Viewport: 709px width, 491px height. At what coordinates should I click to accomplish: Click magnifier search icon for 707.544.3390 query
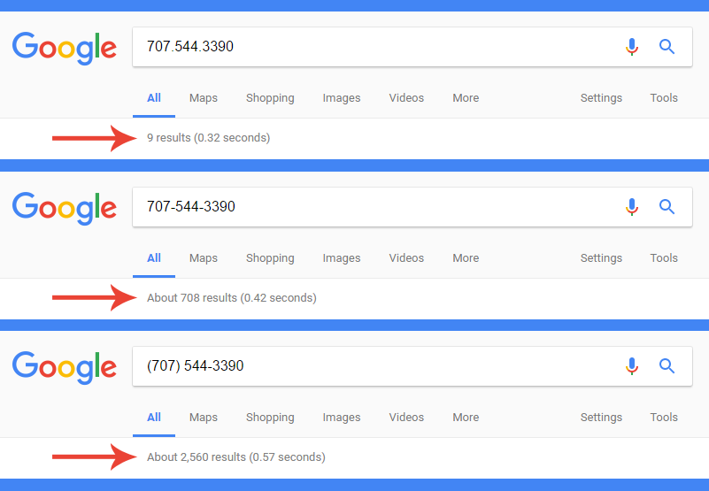click(x=667, y=47)
